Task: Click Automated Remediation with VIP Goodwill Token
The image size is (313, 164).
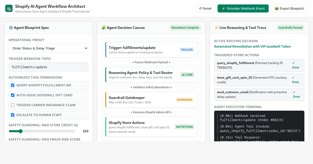Action: click(252, 46)
